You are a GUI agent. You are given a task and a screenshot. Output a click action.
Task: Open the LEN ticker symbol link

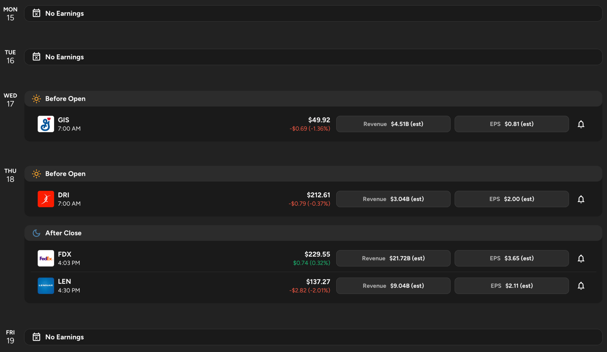[64, 282]
